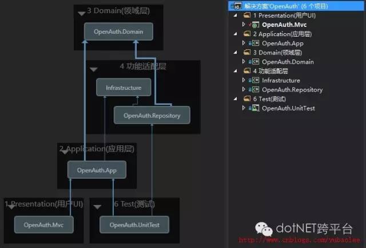Collapse the 1 Presentation folder in tree
The height and width of the screenshot is (248, 366).
click(236, 15)
